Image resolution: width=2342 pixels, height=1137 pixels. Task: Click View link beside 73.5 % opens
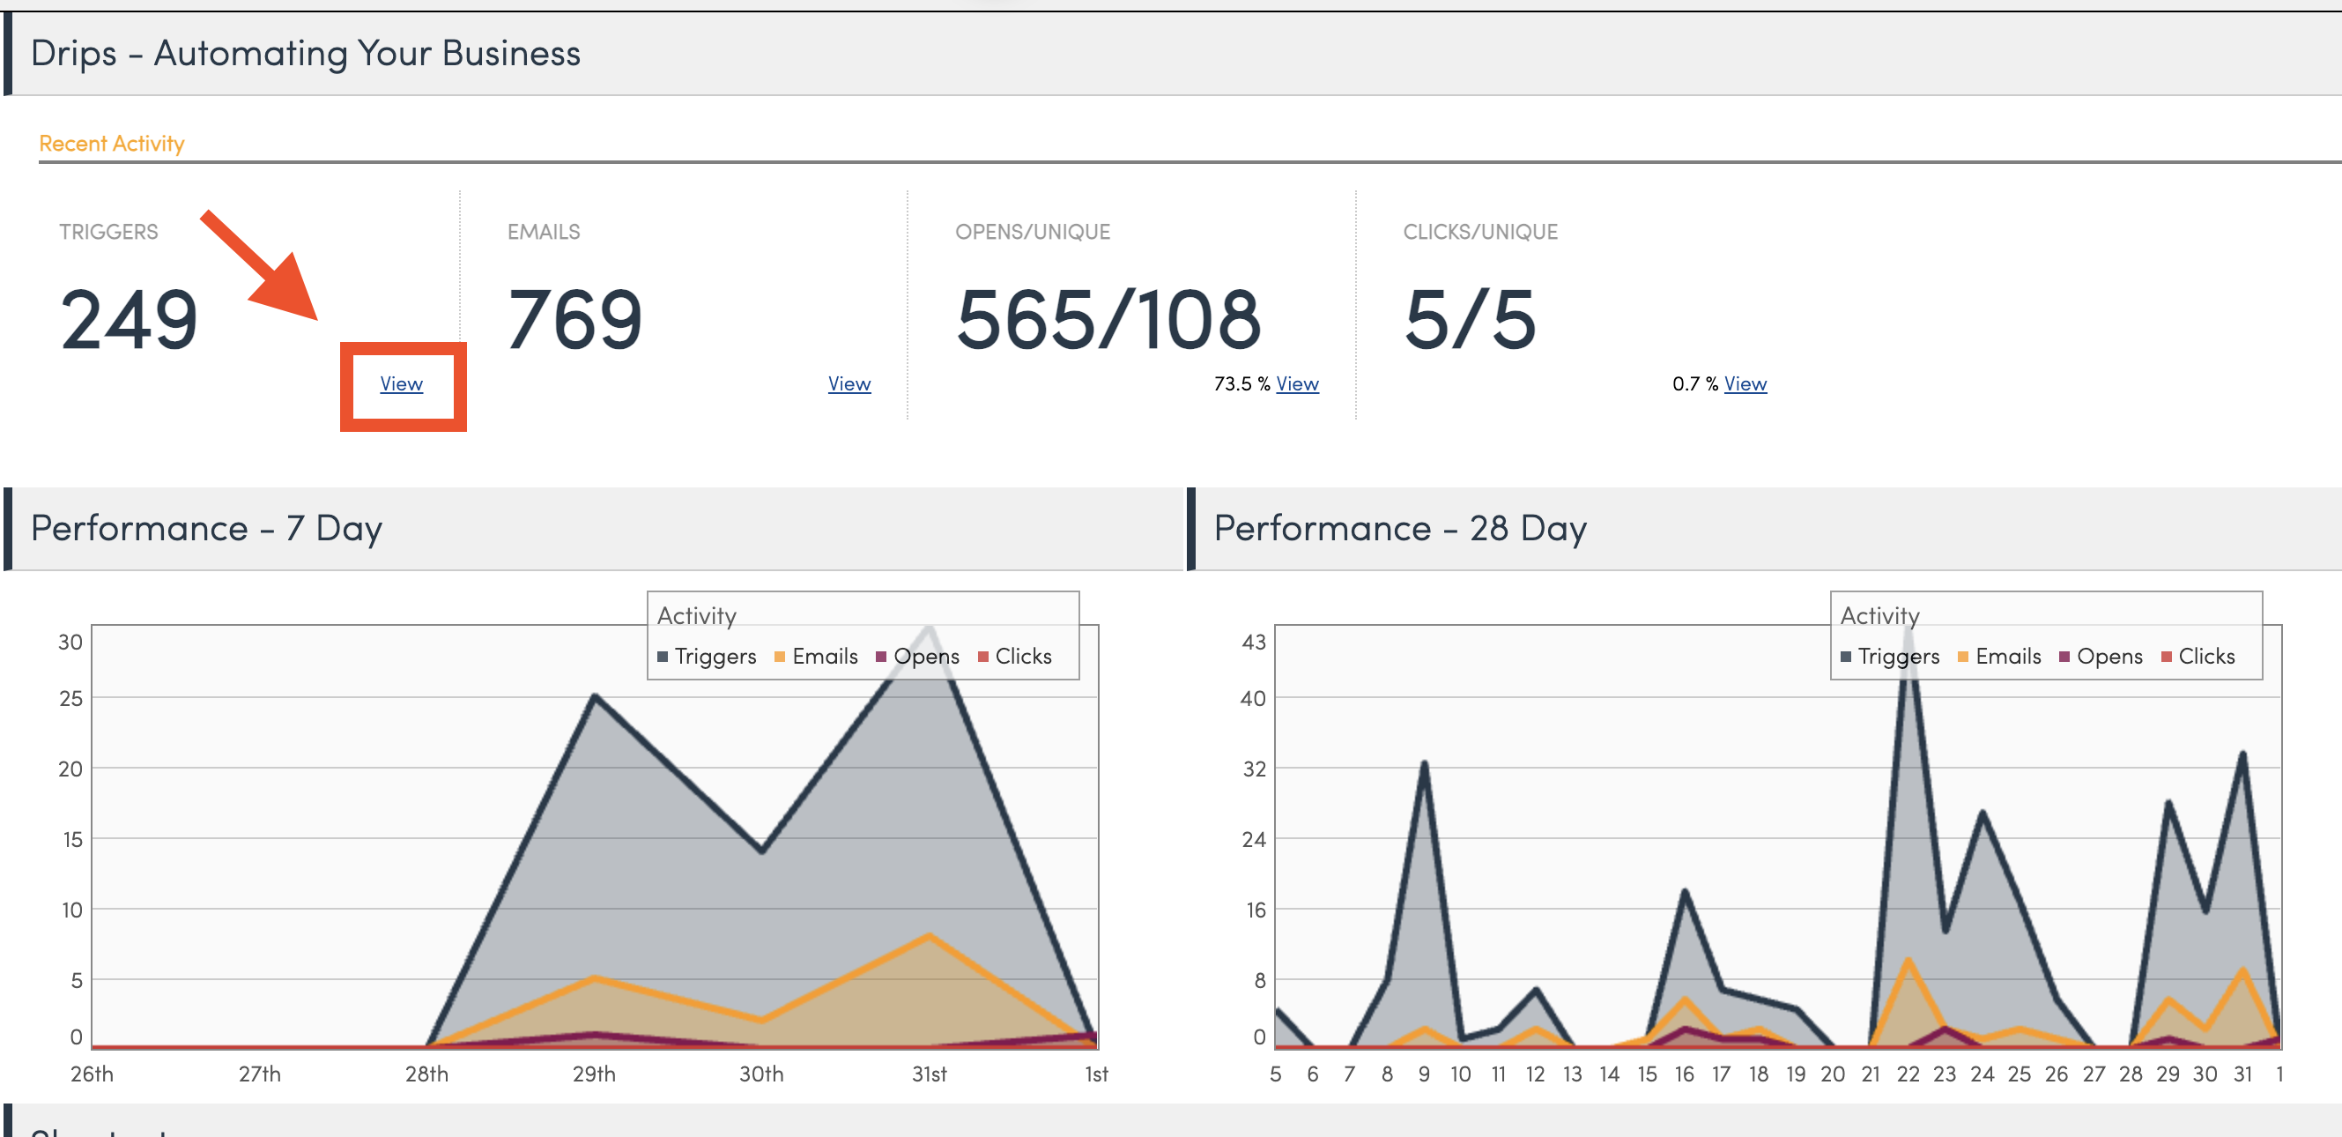click(1296, 384)
